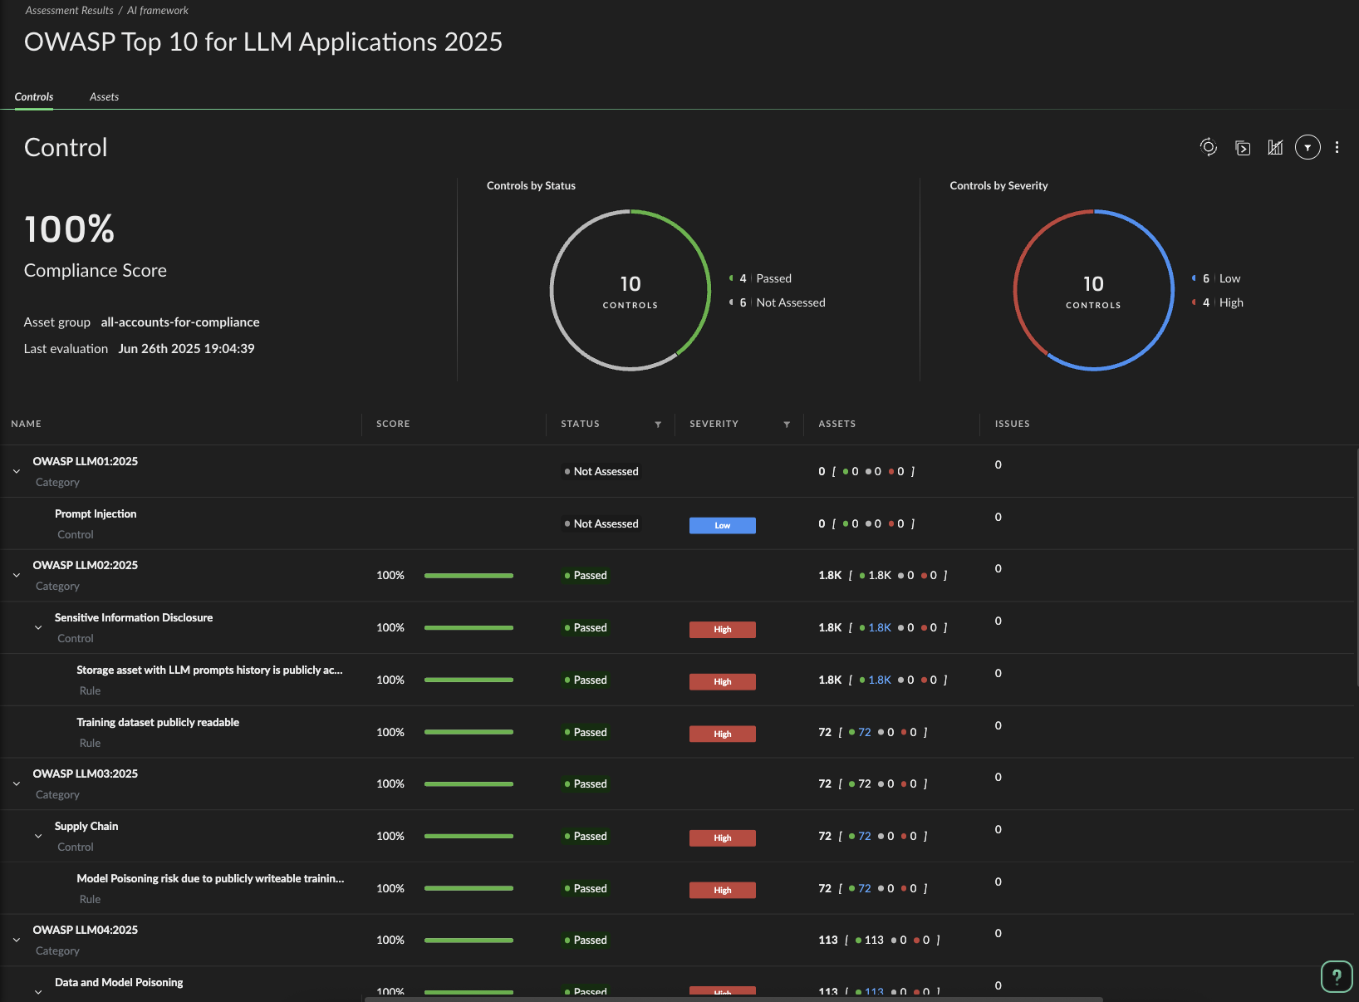The height and width of the screenshot is (1002, 1359).
Task: Click the re-evaluate refresh icon
Action: tap(1209, 147)
